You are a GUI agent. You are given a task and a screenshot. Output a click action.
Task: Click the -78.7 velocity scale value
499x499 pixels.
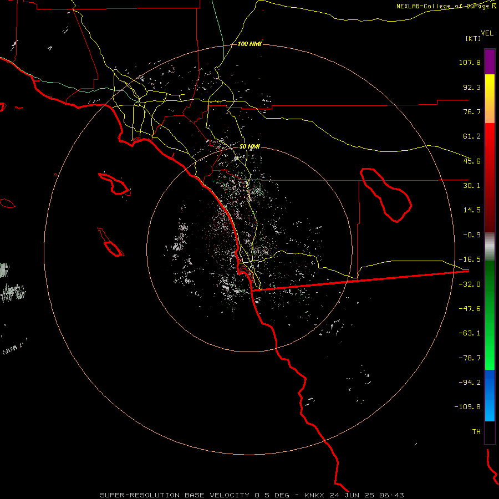pyautogui.click(x=470, y=358)
